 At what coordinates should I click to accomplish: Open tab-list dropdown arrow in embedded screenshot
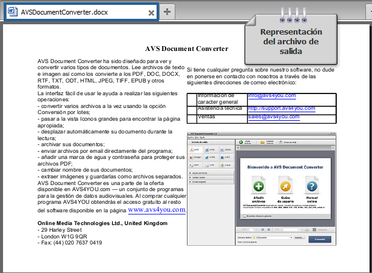coord(333,148)
